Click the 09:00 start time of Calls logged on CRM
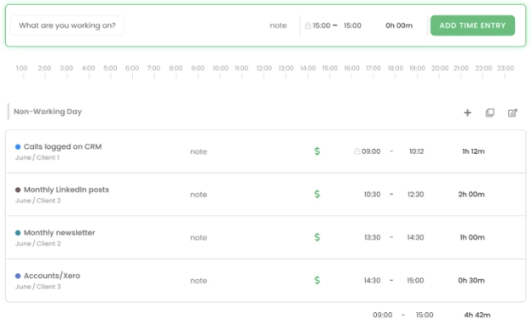Image resolution: width=532 pixels, height=330 pixels. 371,151
